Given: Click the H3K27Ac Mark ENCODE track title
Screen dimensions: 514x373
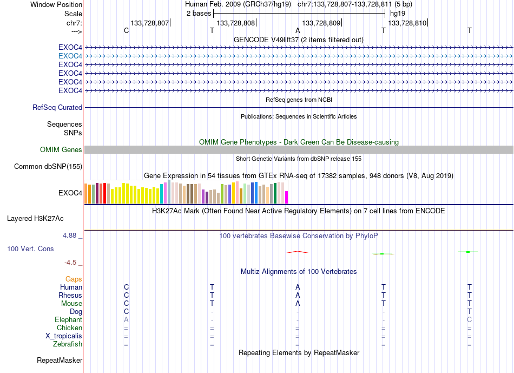Looking at the screenshot, I should 298,211.
